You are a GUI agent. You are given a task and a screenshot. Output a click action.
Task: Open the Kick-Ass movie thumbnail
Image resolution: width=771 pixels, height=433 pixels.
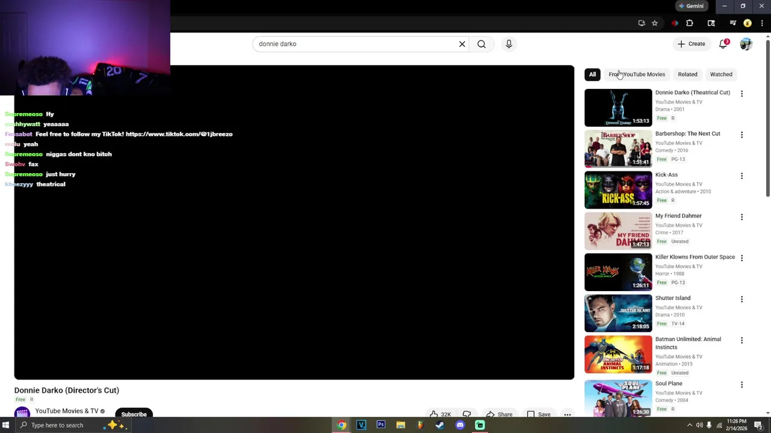point(618,189)
